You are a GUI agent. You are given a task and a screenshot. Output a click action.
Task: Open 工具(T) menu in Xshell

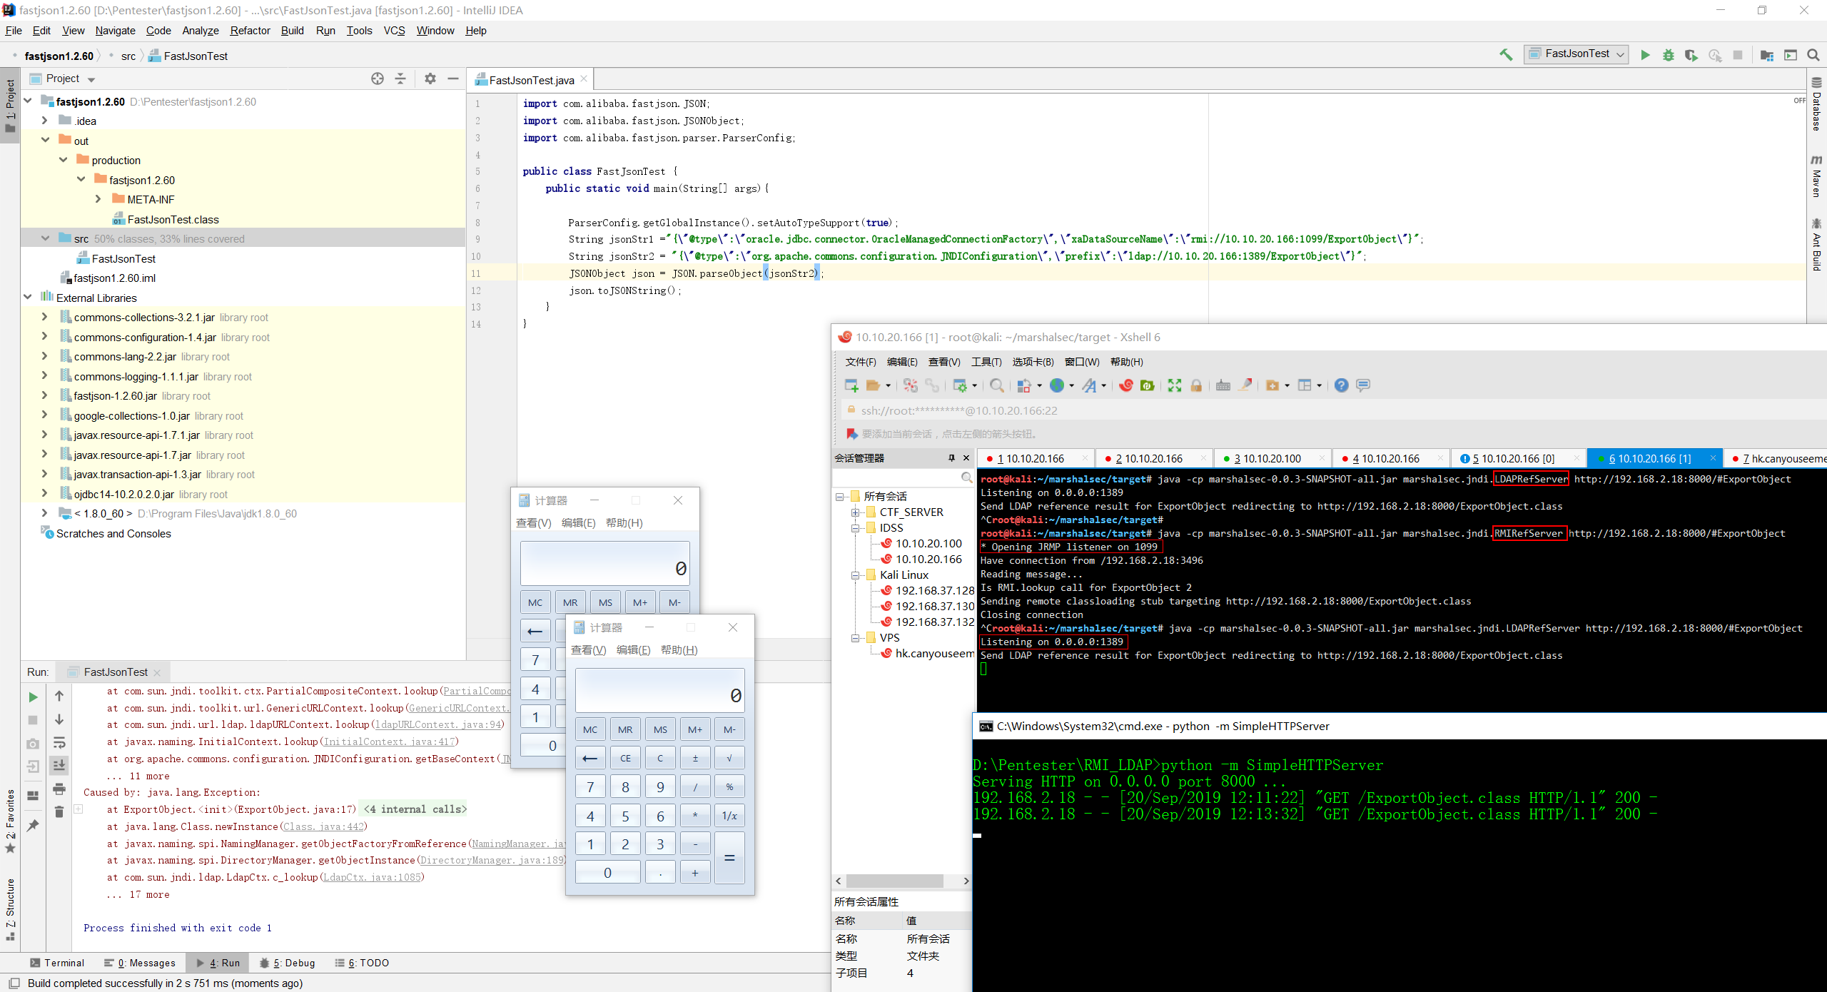tap(986, 362)
